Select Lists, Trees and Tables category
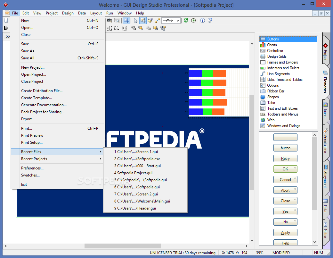The height and width of the screenshot is (258, 333). point(285,79)
